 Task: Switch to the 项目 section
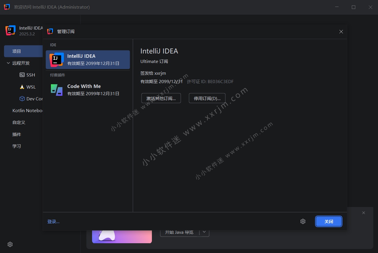(x=16, y=51)
